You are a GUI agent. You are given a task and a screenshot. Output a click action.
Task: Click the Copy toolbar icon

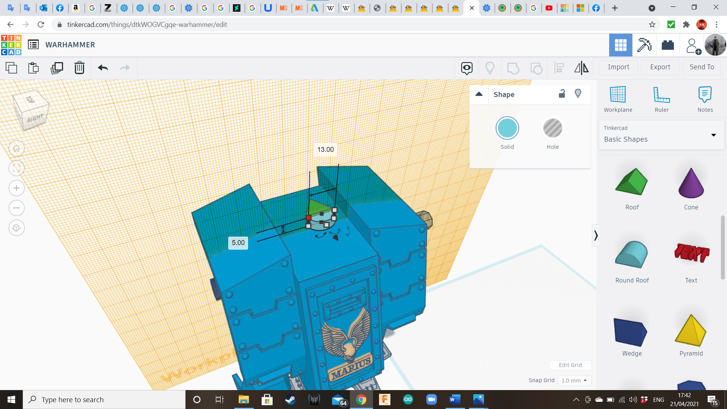pyautogui.click(x=11, y=68)
